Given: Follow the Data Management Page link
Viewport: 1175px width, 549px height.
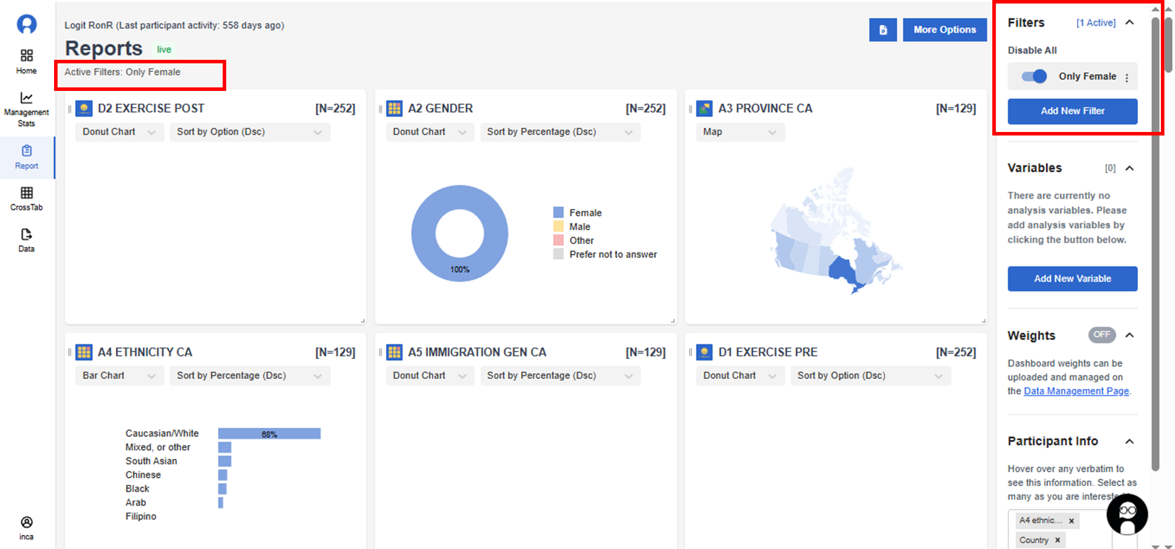Looking at the screenshot, I should 1076,391.
